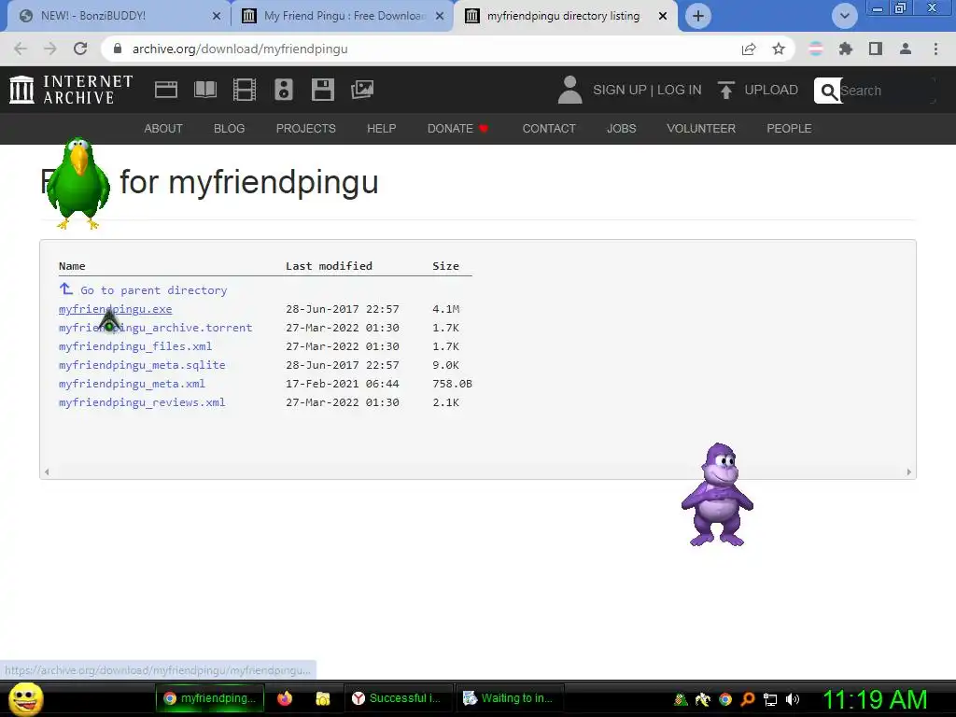Open the DONATE menu item
Screen dimensions: 956x717
pyautogui.click(x=457, y=129)
